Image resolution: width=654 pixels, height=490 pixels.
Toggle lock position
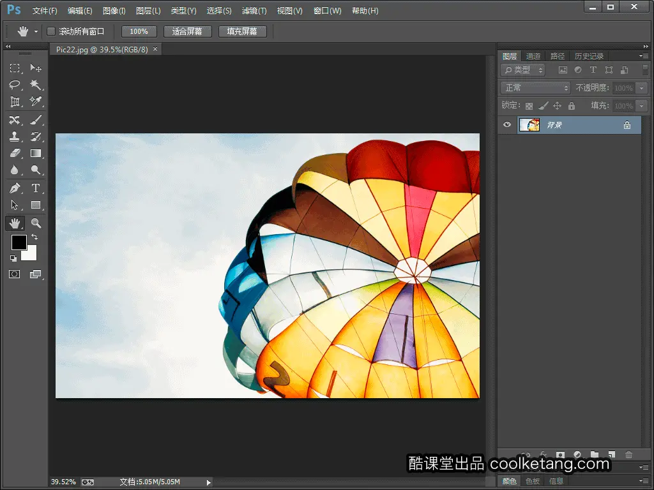click(557, 106)
